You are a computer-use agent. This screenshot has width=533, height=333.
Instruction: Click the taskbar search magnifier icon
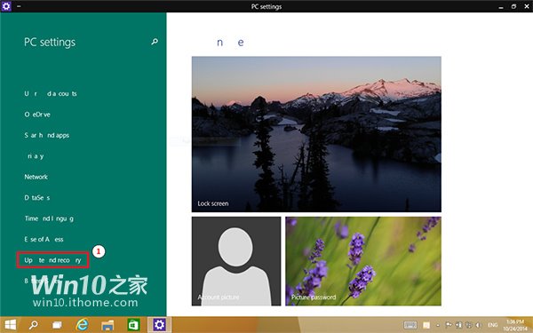point(34,325)
